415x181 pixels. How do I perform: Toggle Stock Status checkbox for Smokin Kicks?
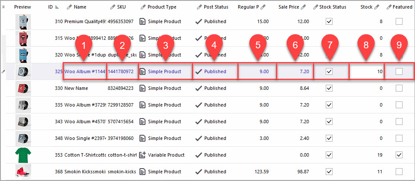tap(329, 172)
